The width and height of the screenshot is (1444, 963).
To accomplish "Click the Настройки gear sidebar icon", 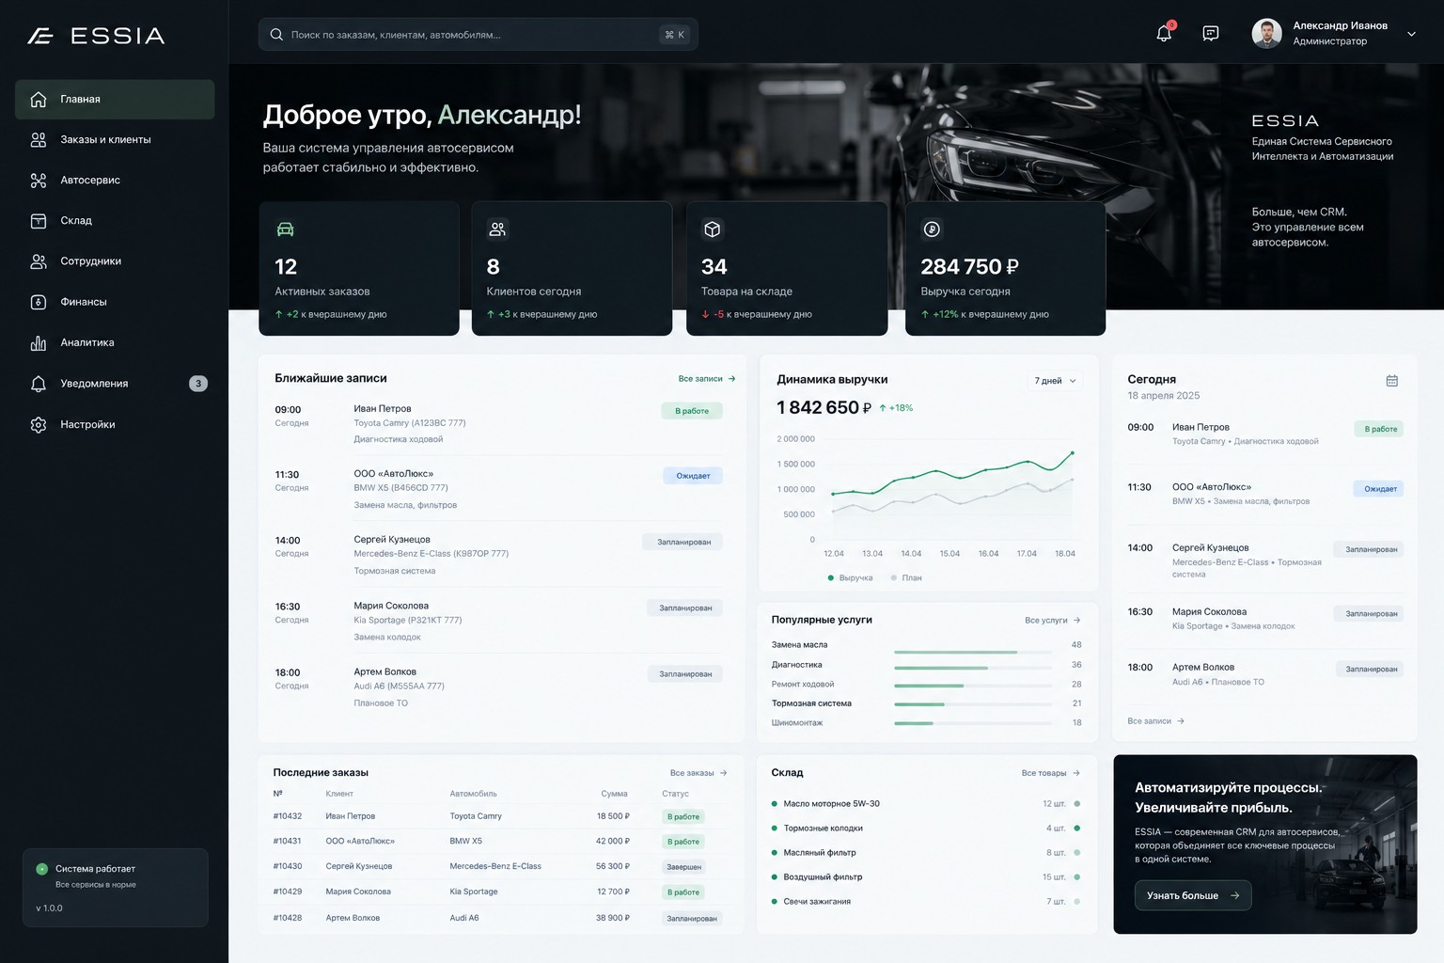I will pos(39,424).
